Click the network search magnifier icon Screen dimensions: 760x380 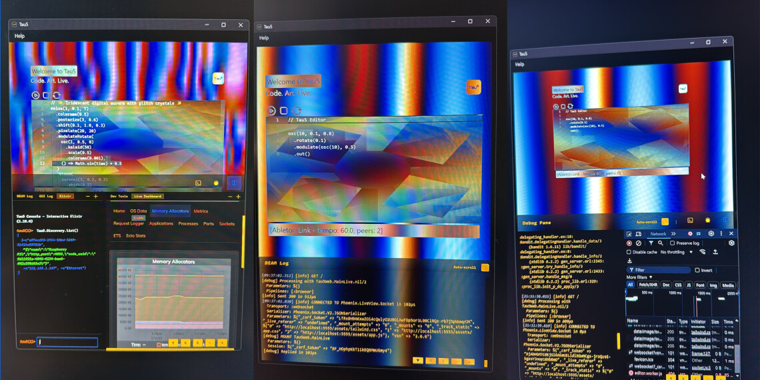pyautogui.click(x=661, y=243)
